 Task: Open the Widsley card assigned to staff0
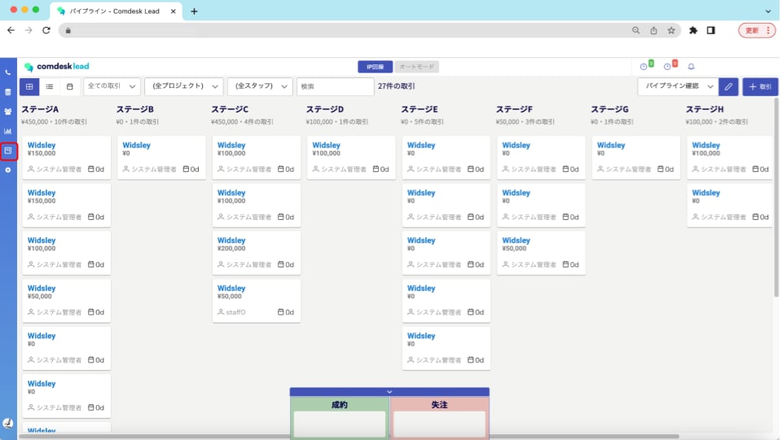pyautogui.click(x=257, y=301)
